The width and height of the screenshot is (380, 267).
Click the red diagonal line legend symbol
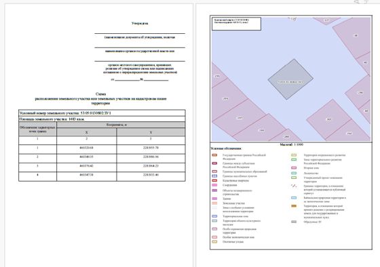point(294,186)
